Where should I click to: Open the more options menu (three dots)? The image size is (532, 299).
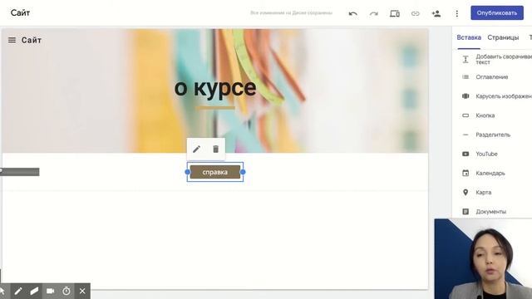point(456,13)
